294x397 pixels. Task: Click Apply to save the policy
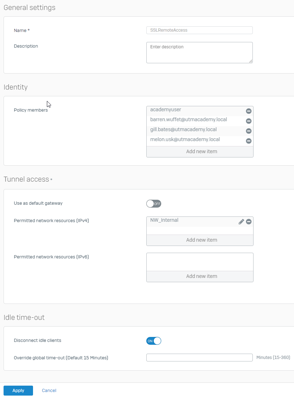tap(18, 390)
